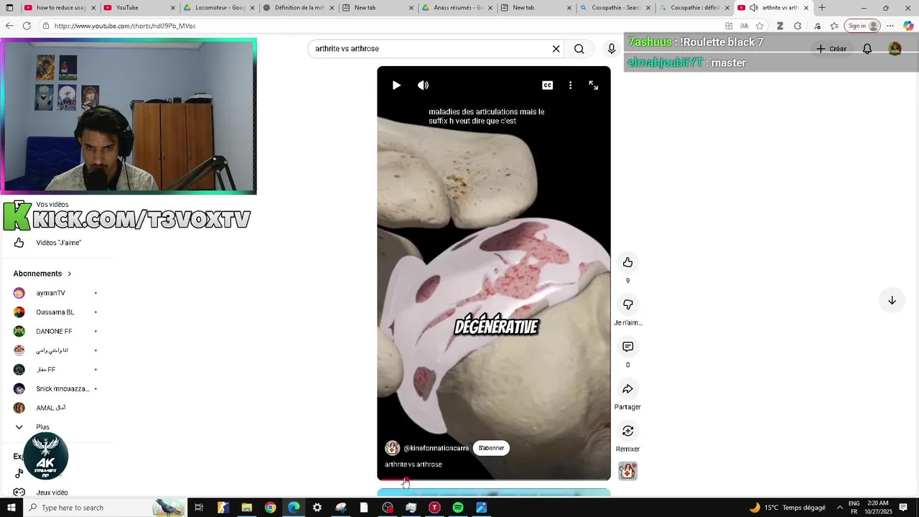Click the Windows taskbar search box
Screen dimensions: 919x517
(106, 508)
